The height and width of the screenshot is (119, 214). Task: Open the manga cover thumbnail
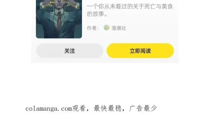[59, 19]
